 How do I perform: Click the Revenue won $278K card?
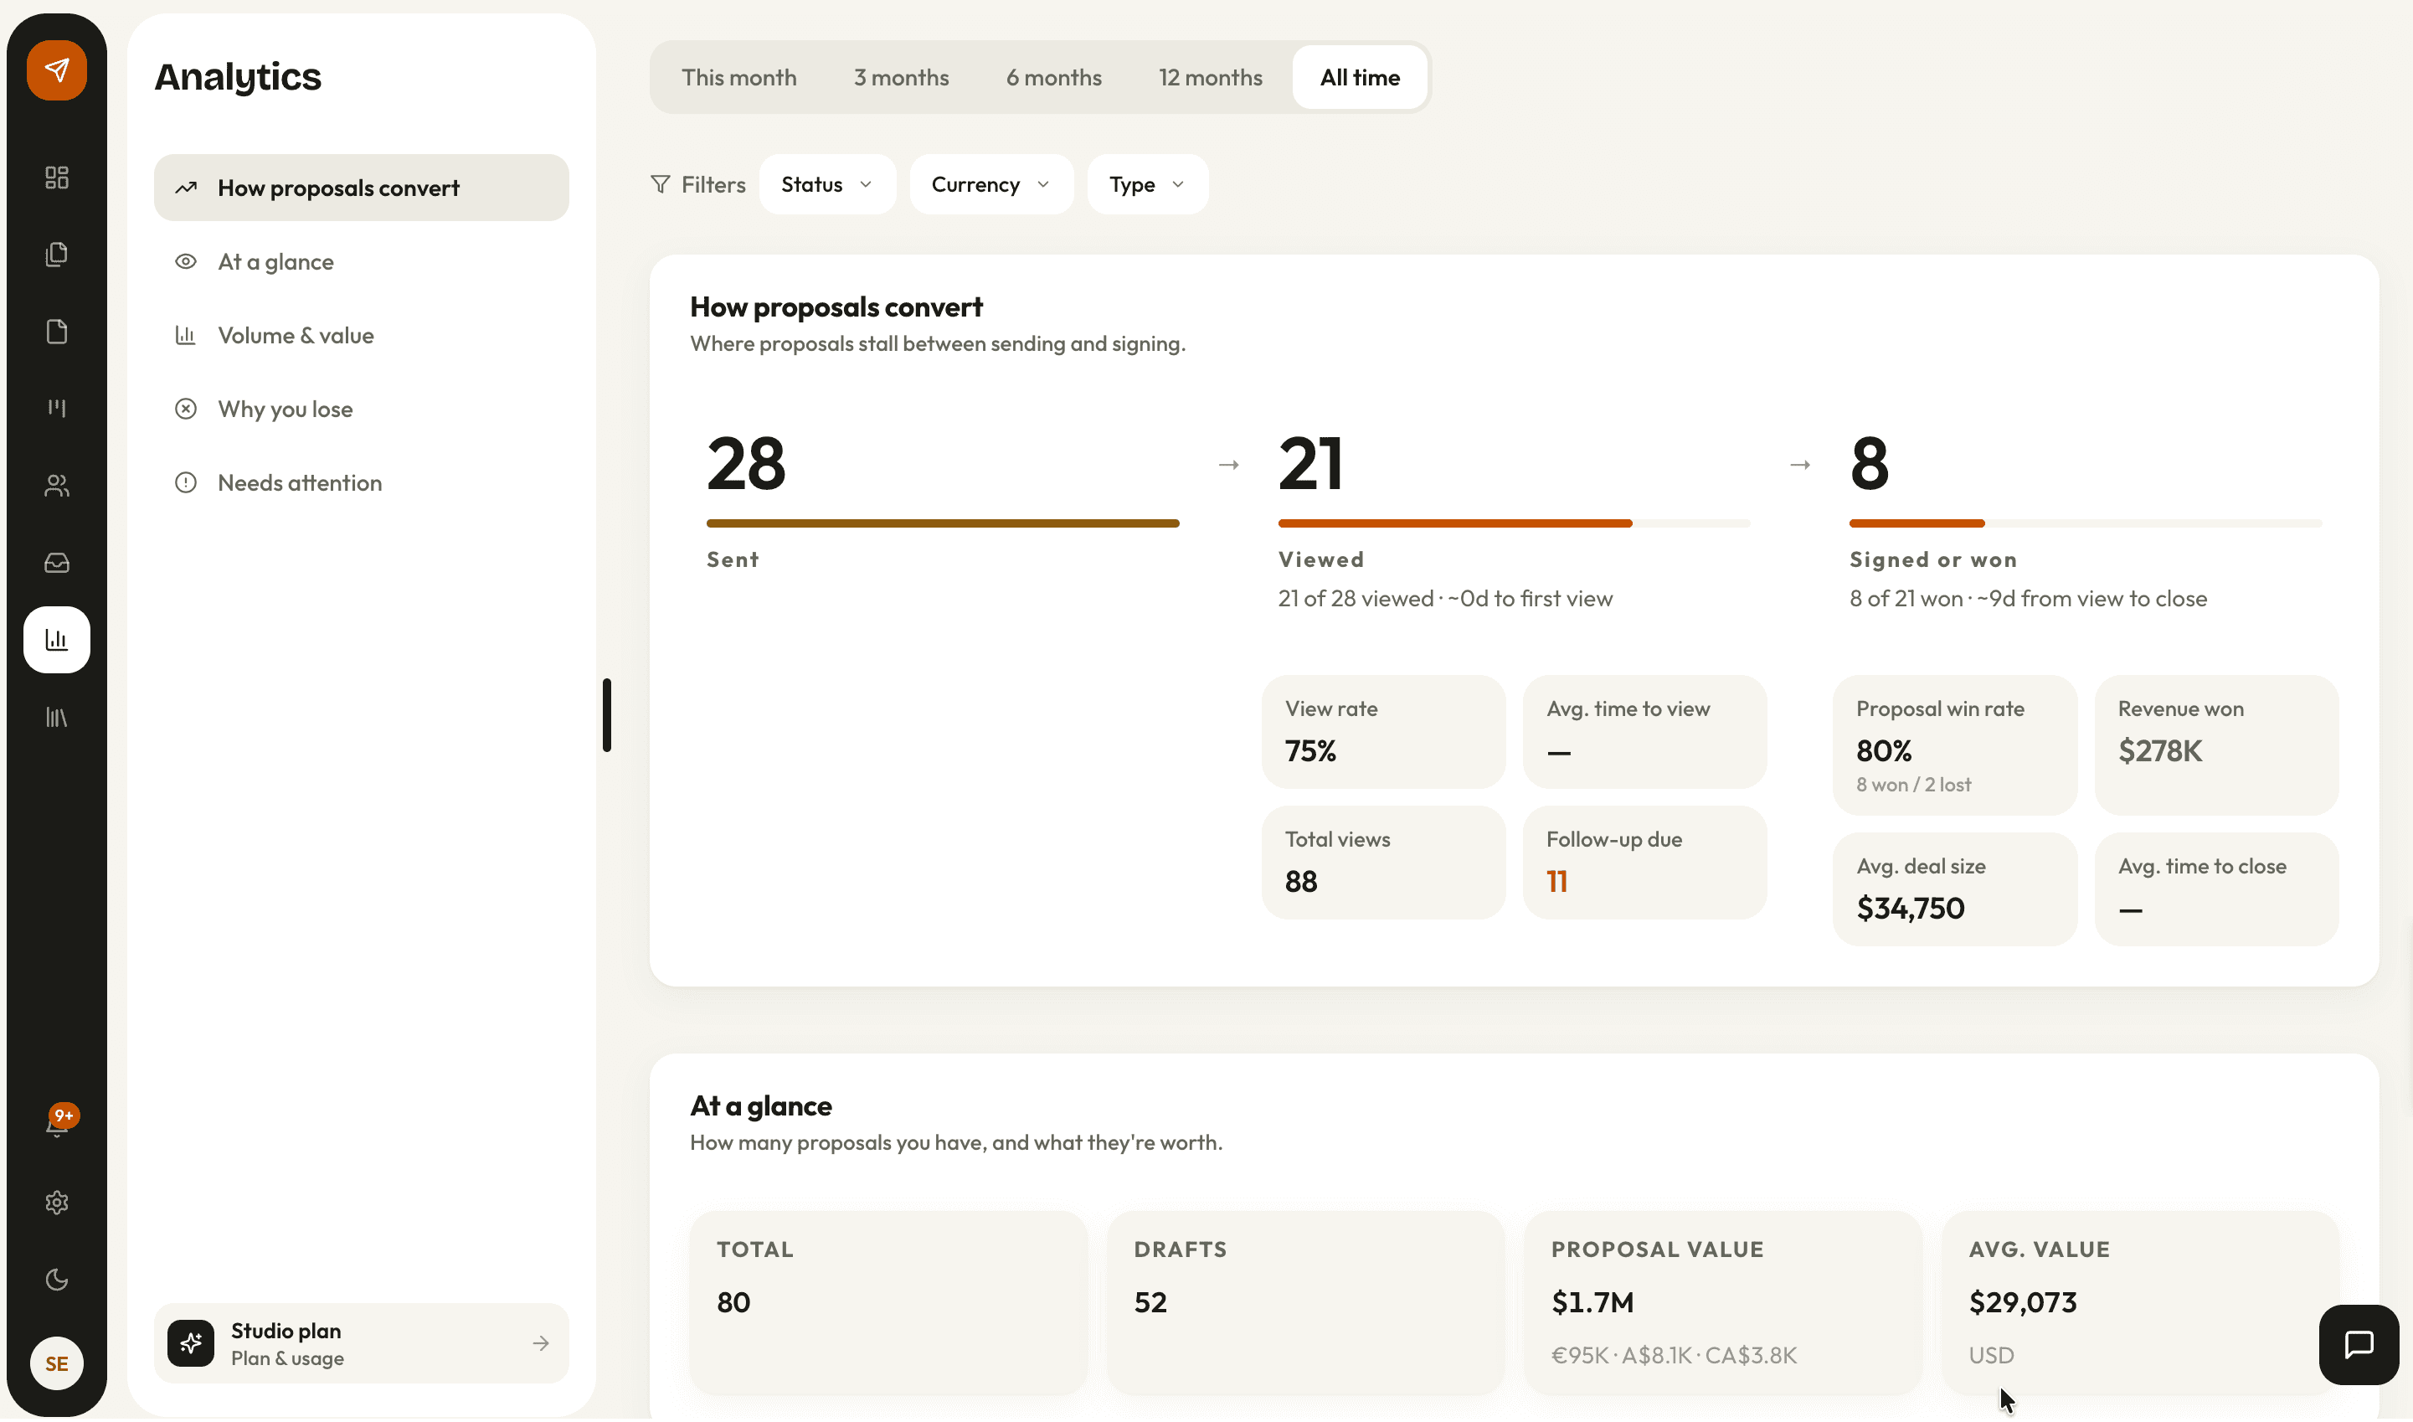(2215, 745)
